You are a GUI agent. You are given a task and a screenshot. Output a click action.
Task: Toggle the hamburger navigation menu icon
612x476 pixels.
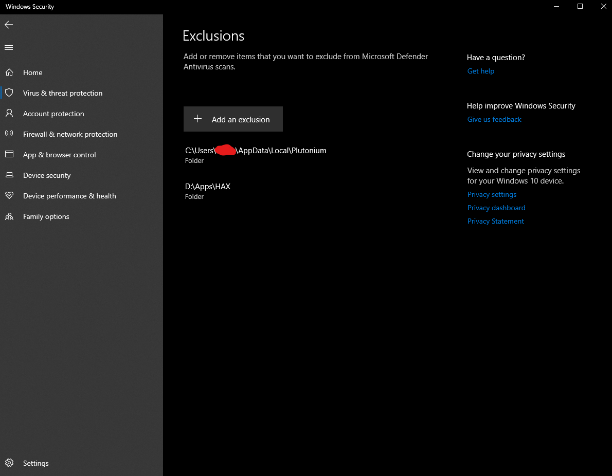point(9,48)
